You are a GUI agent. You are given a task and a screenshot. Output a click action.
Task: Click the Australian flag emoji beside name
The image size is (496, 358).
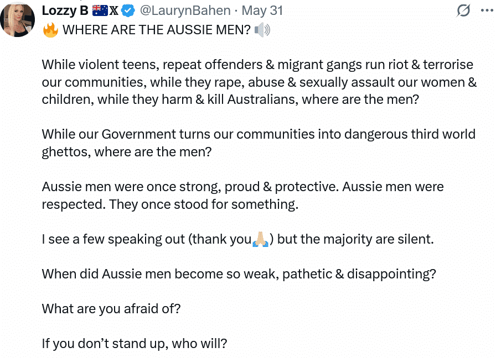[x=100, y=10]
